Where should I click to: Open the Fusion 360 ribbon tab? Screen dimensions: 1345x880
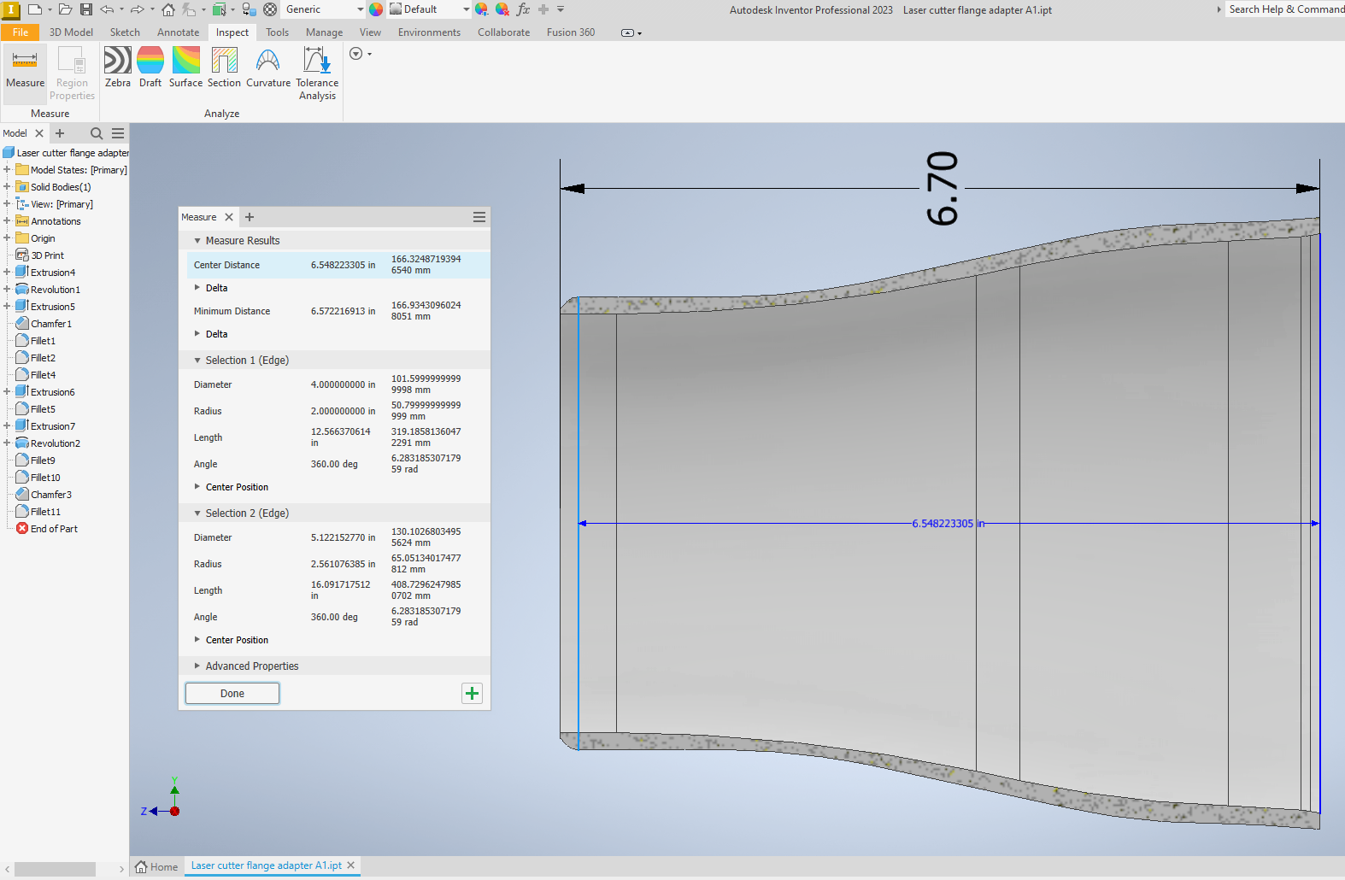coord(571,32)
